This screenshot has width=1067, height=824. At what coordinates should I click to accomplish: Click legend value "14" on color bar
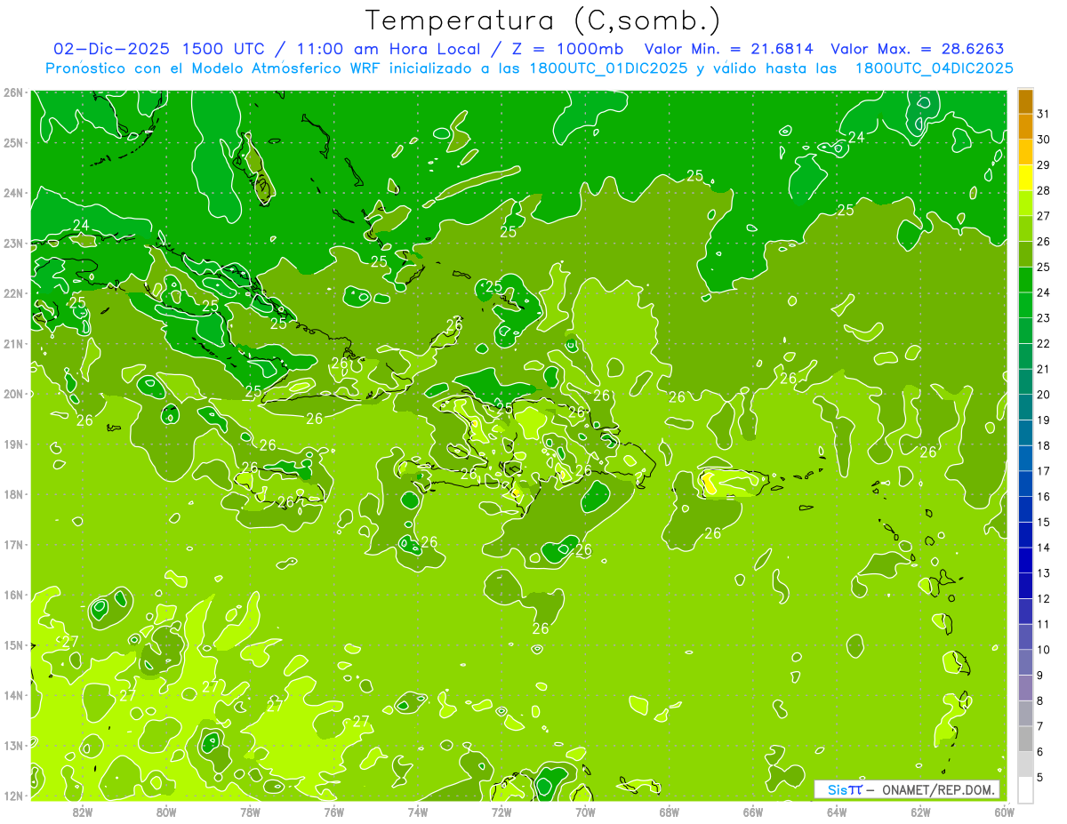1043,547
